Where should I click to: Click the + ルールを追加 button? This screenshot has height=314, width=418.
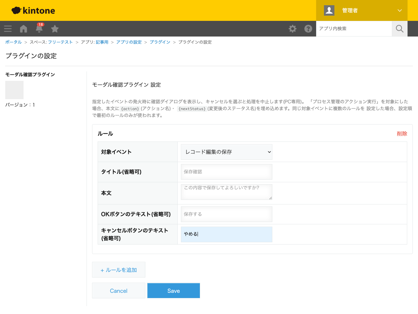pos(119,270)
